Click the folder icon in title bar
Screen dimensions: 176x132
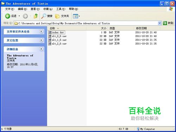3,3
